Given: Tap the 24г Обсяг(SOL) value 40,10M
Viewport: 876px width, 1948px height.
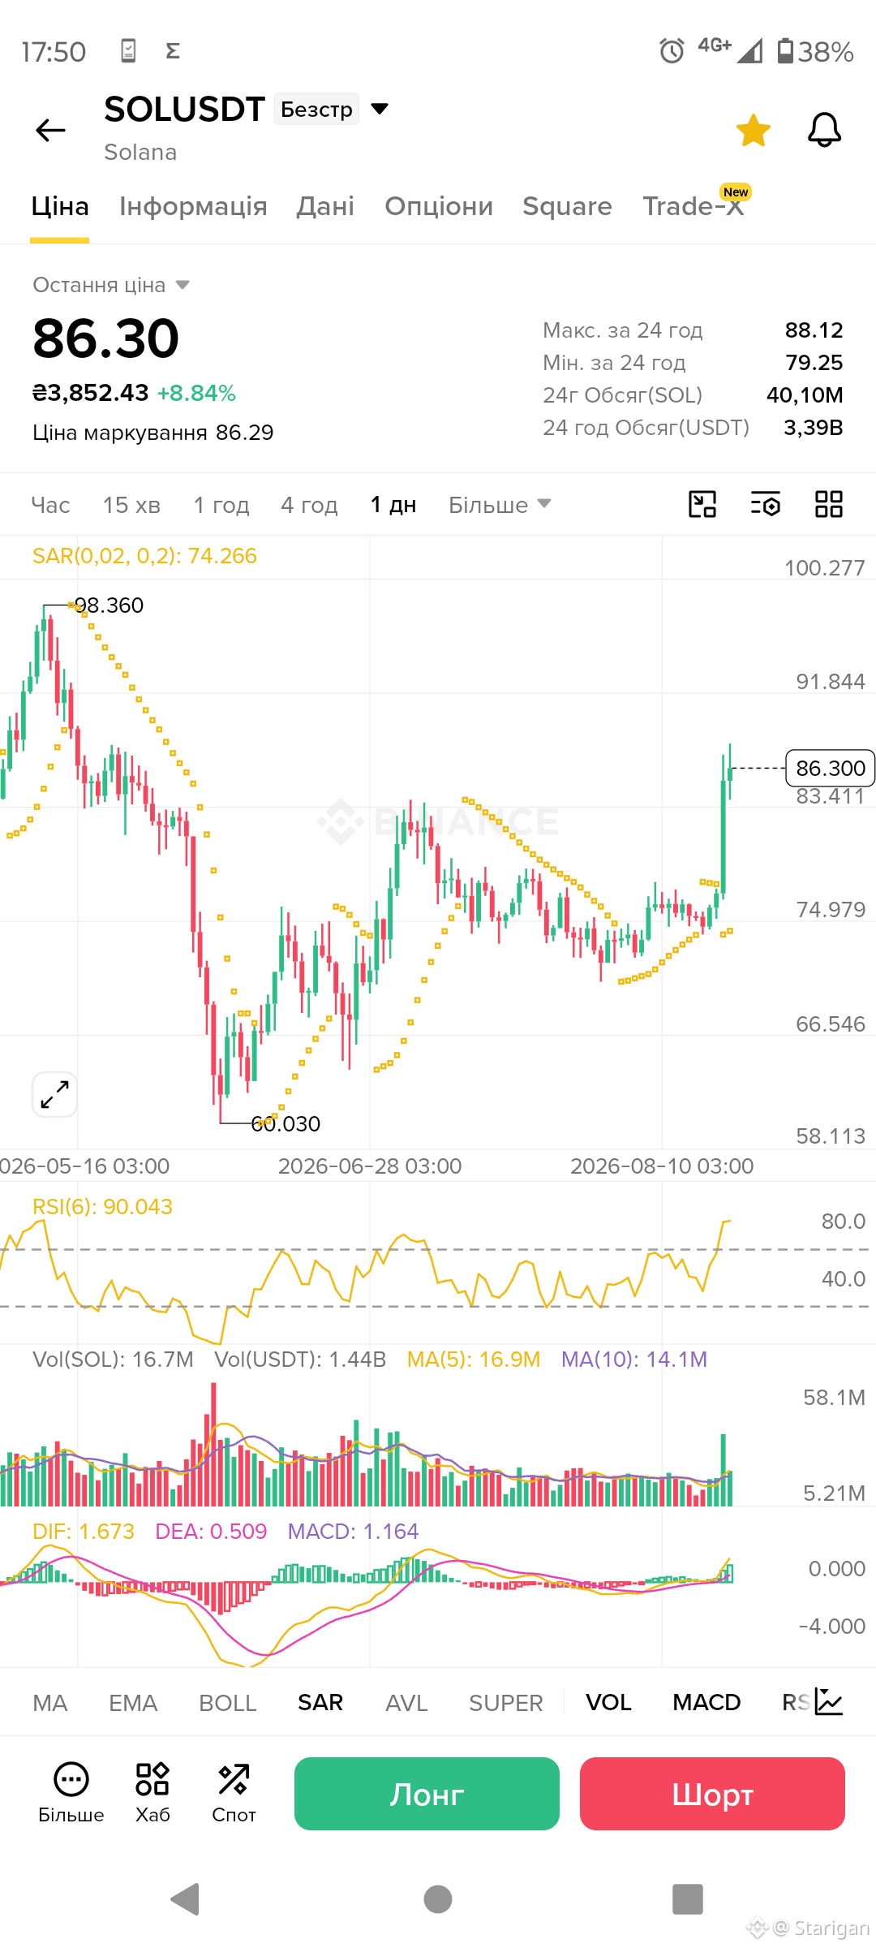Looking at the screenshot, I should [x=805, y=395].
